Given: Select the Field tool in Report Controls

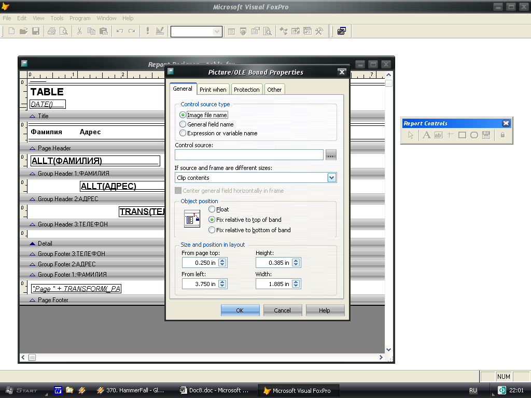Looking at the screenshot, I should [439, 135].
